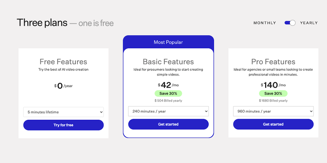
Task: Click the Most Popular banner
Action: point(168,42)
